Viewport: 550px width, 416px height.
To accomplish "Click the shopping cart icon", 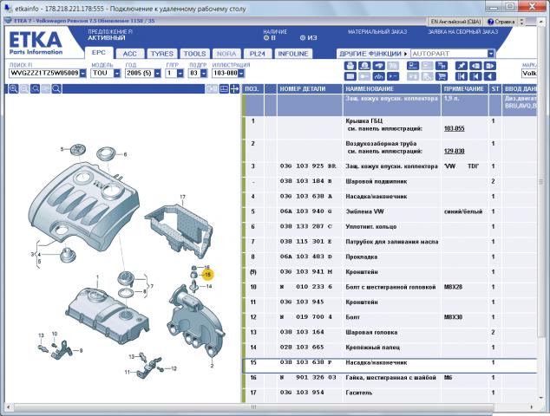I will pyautogui.click(x=442, y=76).
